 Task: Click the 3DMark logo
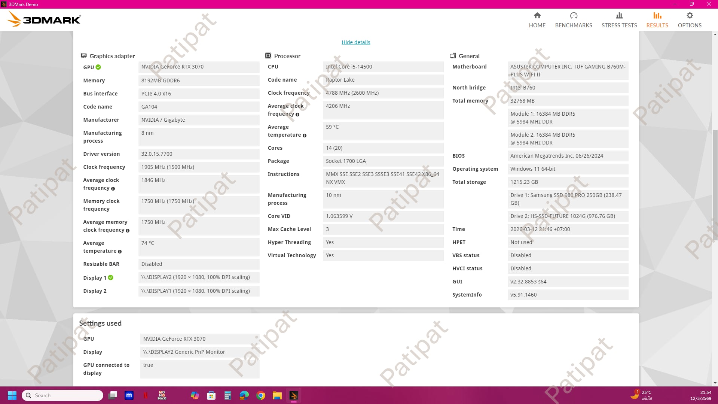[x=44, y=19]
